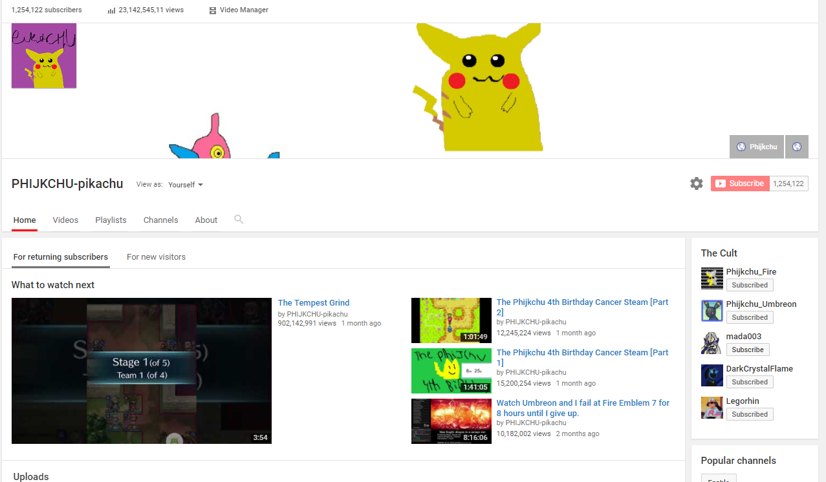Click the DarkCrystalFlame channel name
The image size is (826, 482).
coord(759,369)
